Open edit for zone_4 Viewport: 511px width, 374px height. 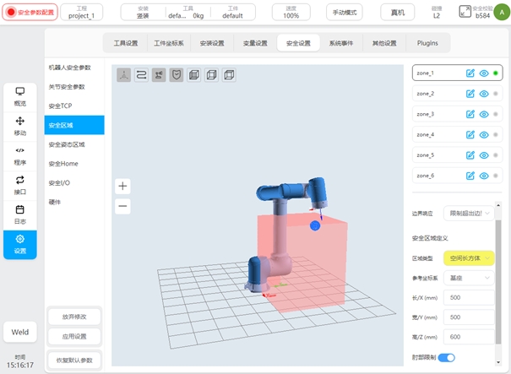click(470, 134)
